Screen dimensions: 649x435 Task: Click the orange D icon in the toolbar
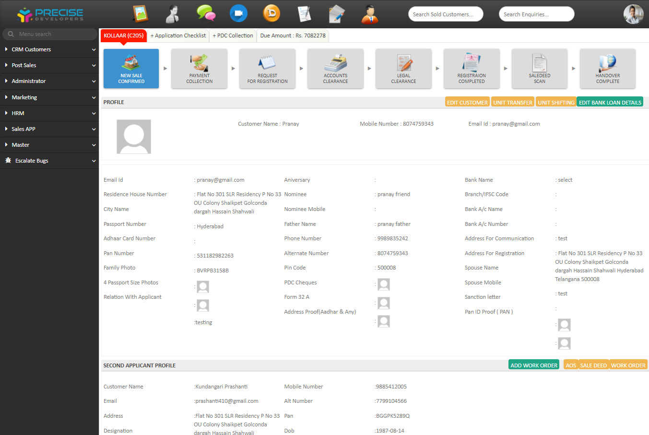click(x=271, y=14)
